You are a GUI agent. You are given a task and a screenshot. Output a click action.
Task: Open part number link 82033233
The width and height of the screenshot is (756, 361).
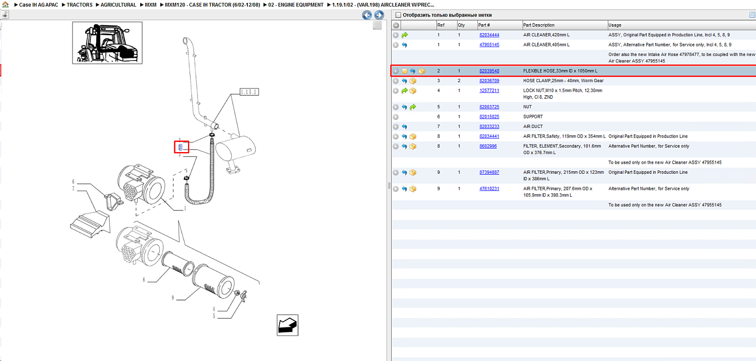point(489,126)
